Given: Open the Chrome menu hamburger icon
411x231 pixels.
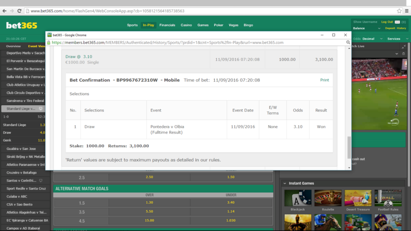Looking at the screenshot, I should 407,11.
